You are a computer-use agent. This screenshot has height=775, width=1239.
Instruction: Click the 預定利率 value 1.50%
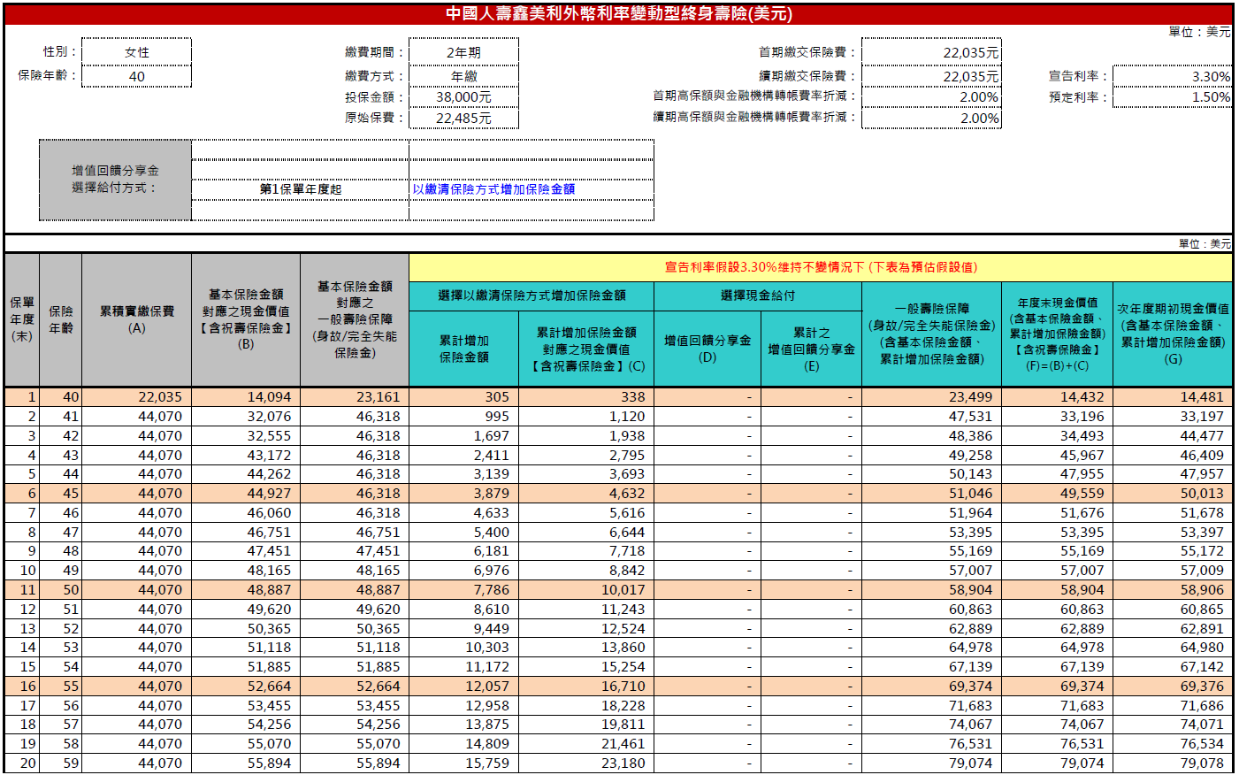[x=1172, y=97]
